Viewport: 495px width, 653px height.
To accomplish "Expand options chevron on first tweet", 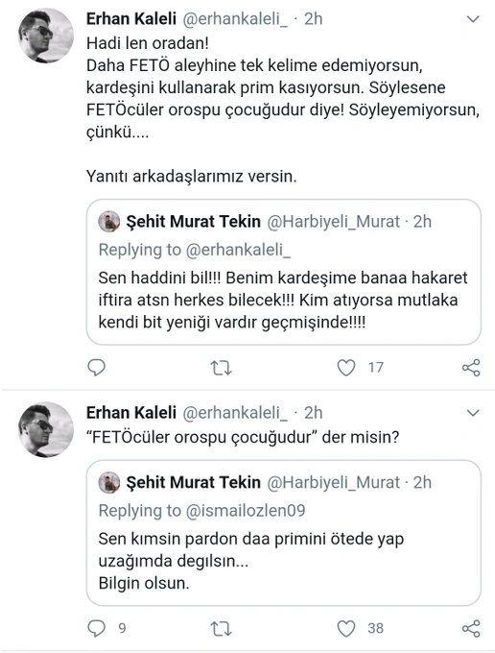I will [473, 19].
